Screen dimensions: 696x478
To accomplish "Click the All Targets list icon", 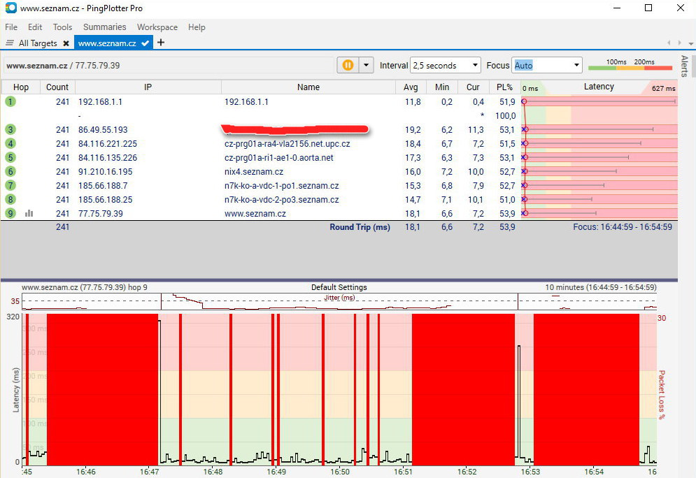I will (10, 43).
